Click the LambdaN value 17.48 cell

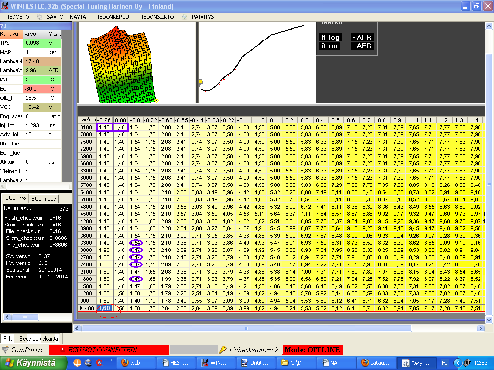(x=35, y=61)
